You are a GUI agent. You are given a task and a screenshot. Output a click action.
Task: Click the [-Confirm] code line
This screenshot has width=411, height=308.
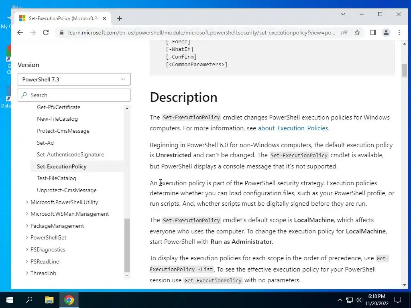[x=181, y=57]
